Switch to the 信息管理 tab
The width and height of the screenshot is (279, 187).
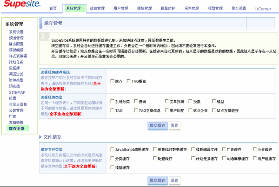click(97, 8)
